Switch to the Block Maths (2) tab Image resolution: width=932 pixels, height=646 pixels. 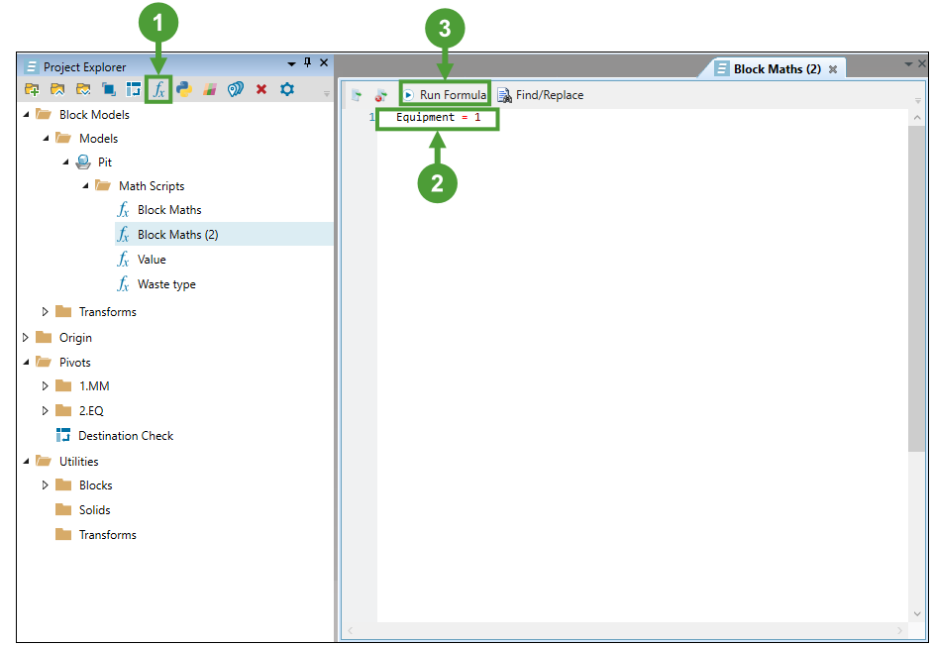(777, 69)
